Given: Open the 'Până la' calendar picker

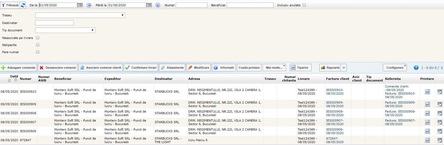Looking at the screenshot, I should [x=149, y=5].
